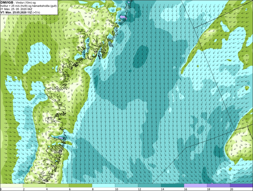
Task: Click the 6–8 m/s green legend swatch
Action: 80,185
